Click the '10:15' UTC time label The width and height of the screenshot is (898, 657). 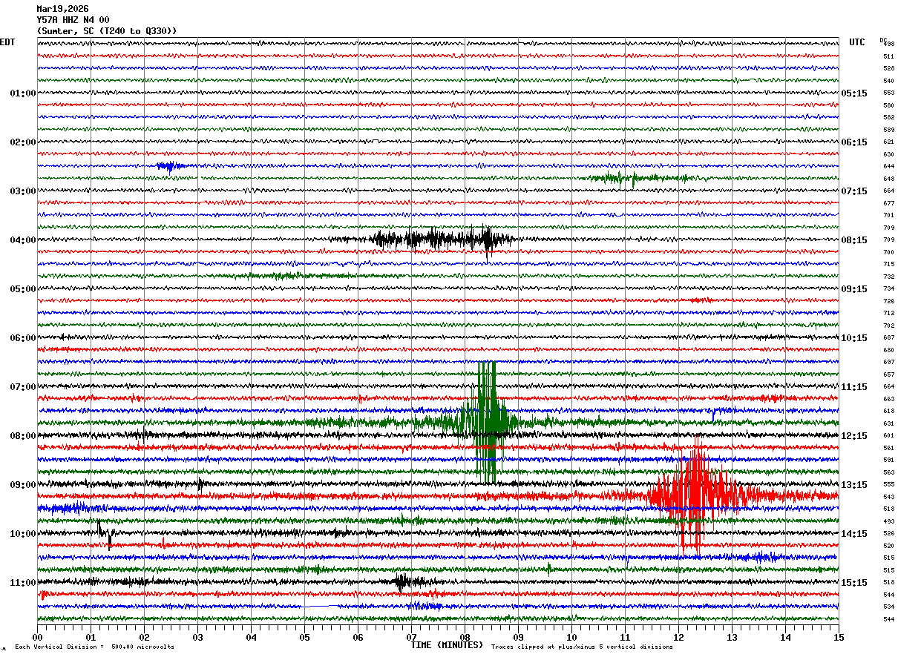[854, 338]
